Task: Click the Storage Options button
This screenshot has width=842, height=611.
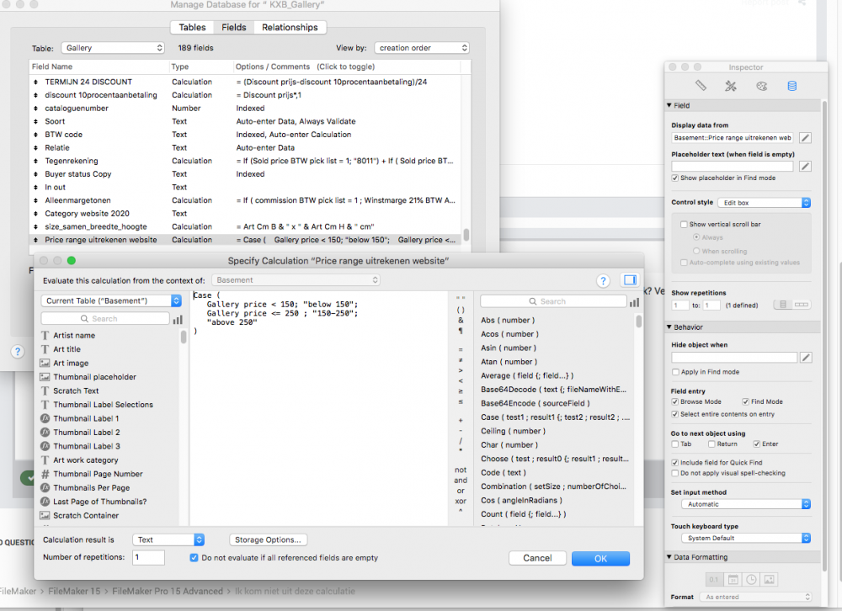Action: coord(269,539)
